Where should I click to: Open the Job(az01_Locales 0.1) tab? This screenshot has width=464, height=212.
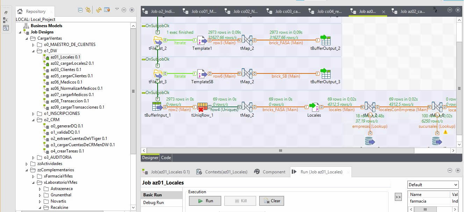click(x=167, y=172)
